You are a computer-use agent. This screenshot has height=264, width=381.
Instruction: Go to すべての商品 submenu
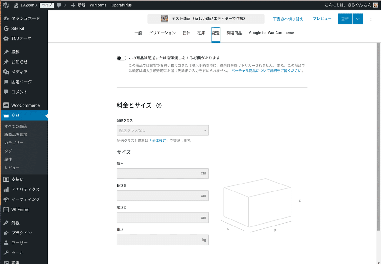pos(16,126)
